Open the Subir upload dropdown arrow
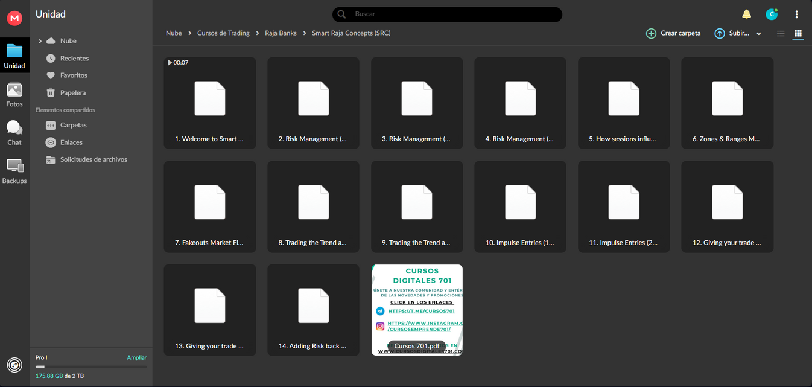Viewport: 812px width, 387px height. (759, 34)
